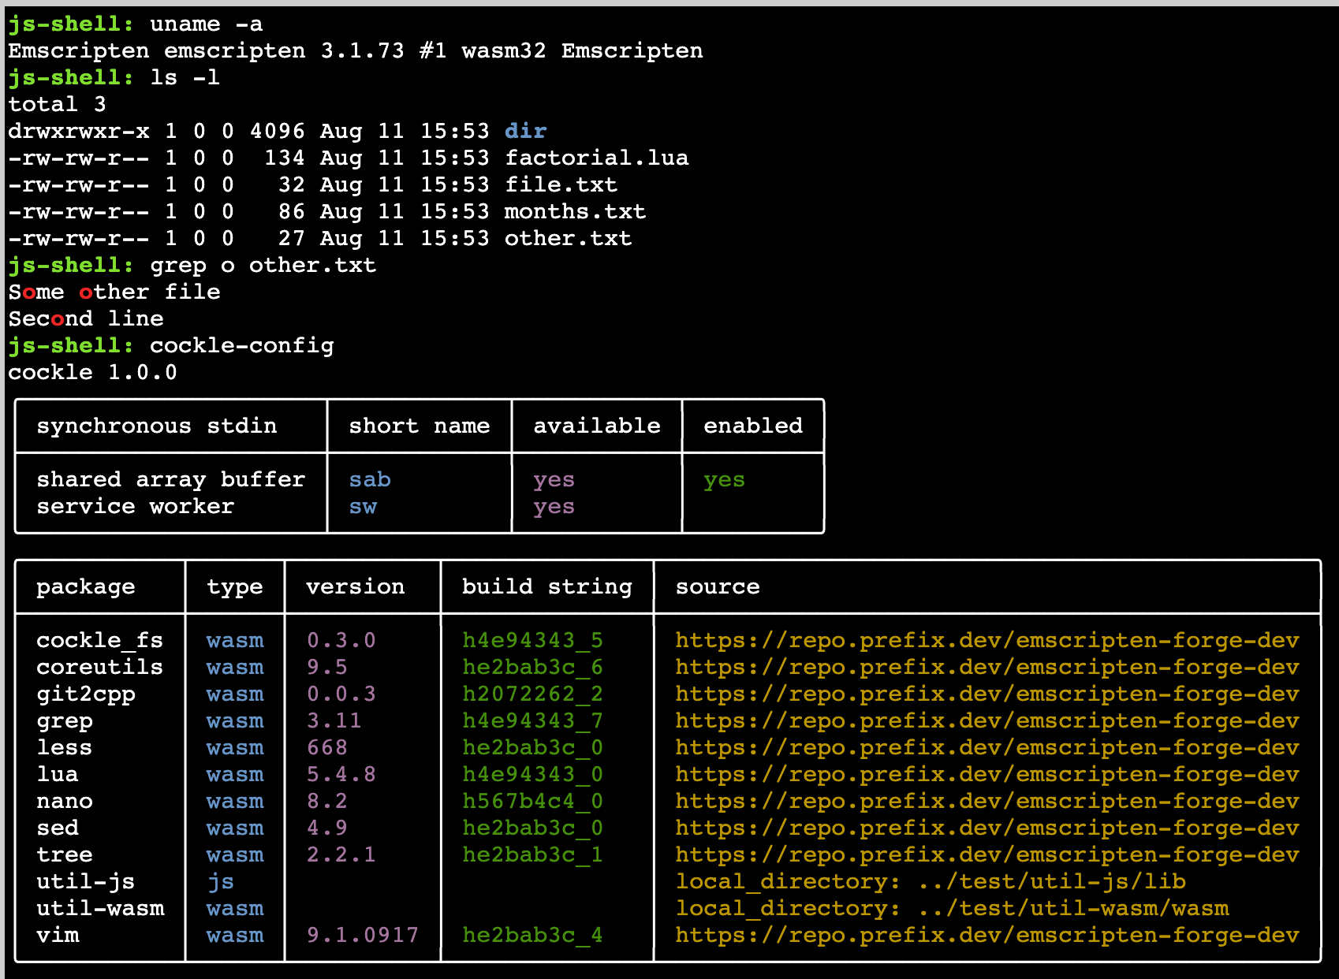Click the 'months.txt' file name
The width and height of the screenshot is (1339, 979).
575,212
